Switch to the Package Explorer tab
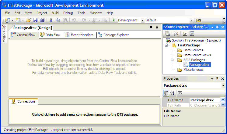The height and width of the screenshot is (134, 227). click(114, 35)
